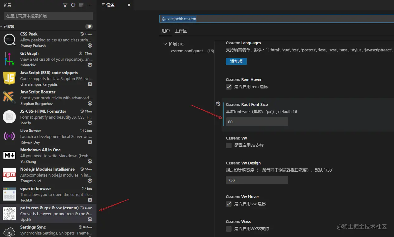Click Git Graph extension logo
The height and width of the screenshot is (237, 394).
(9, 59)
